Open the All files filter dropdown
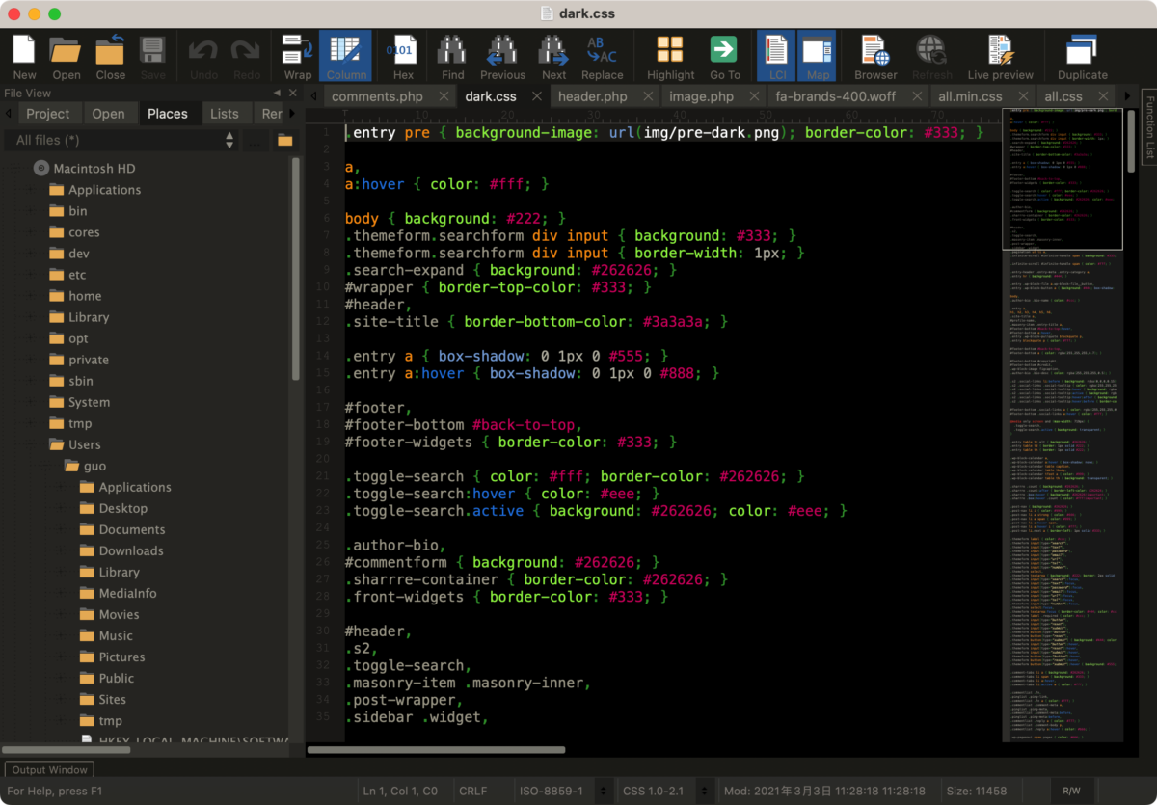Screen dimensions: 1157x805 click(x=122, y=140)
